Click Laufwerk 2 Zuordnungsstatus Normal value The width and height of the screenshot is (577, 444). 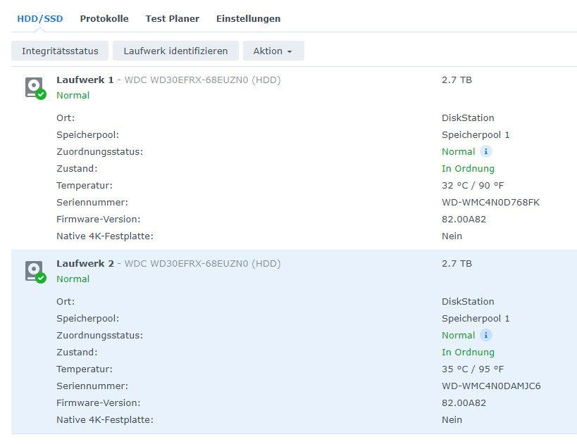click(x=458, y=336)
